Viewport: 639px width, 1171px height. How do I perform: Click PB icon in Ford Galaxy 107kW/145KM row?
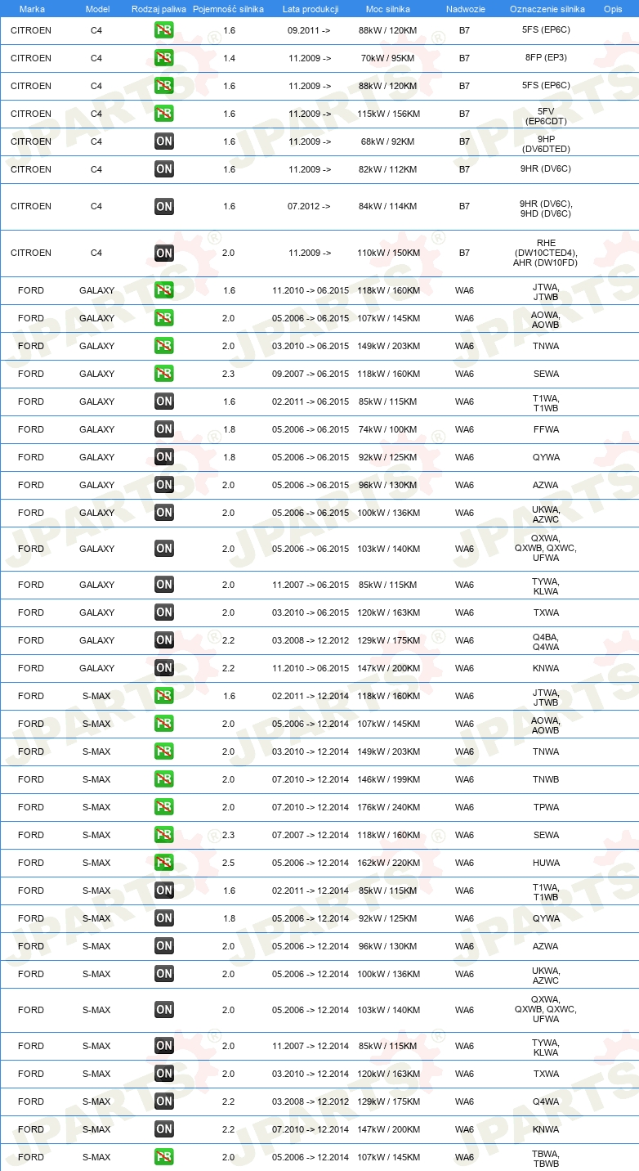pyautogui.click(x=164, y=318)
